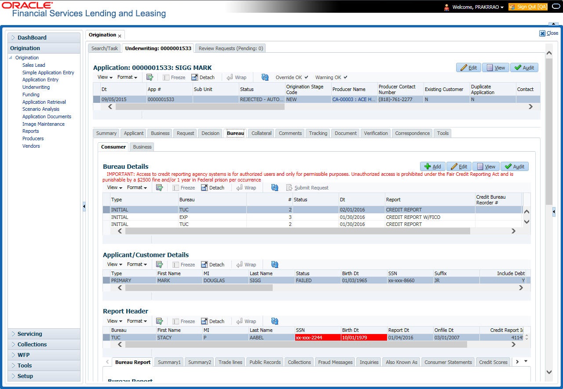This screenshot has width=563, height=389.
Task: Collapse the left navigation pane splitter
Action: pyautogui.click(x=84, y=207)
